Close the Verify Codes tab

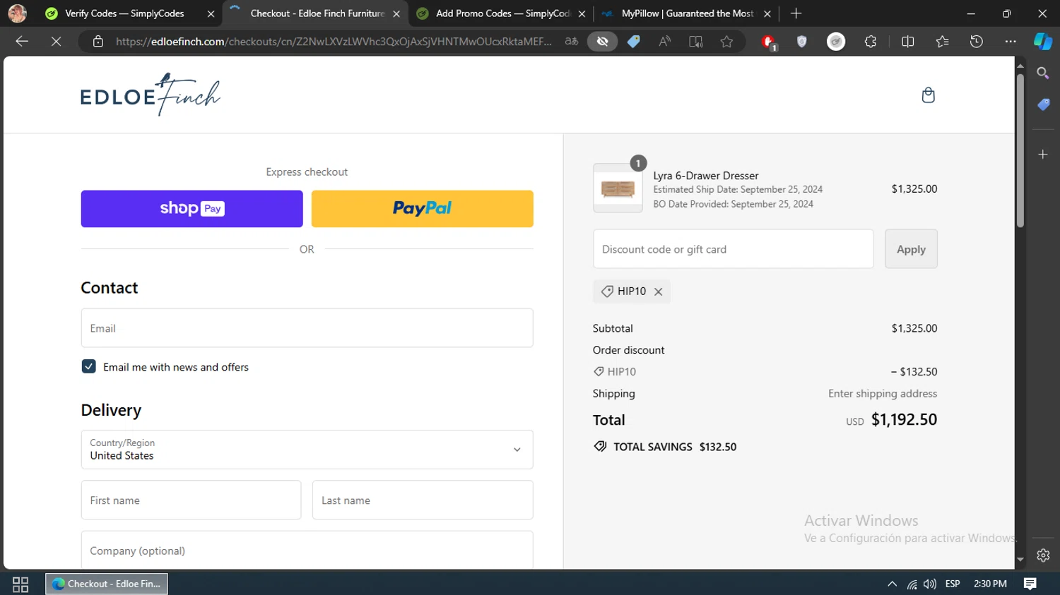point(211,13)
